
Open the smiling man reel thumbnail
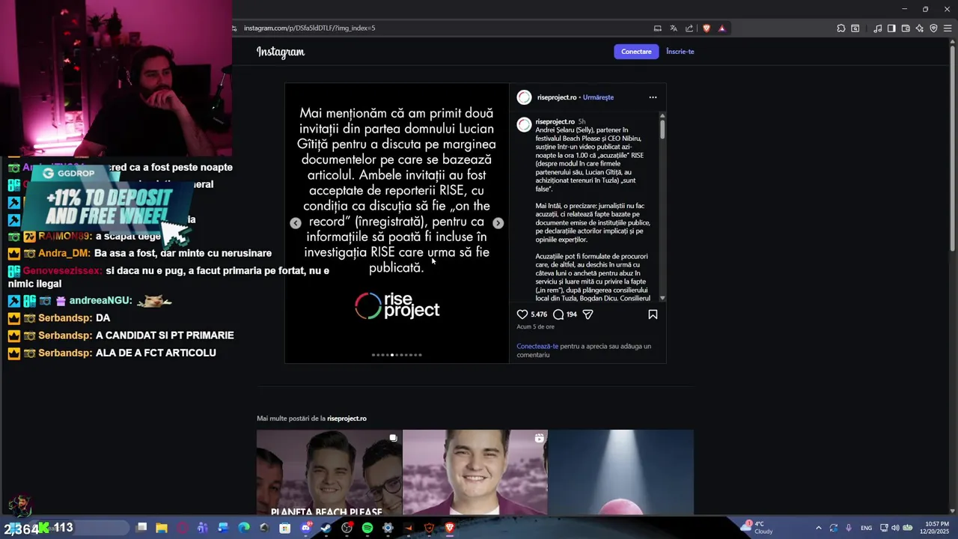tap(475, 472)
